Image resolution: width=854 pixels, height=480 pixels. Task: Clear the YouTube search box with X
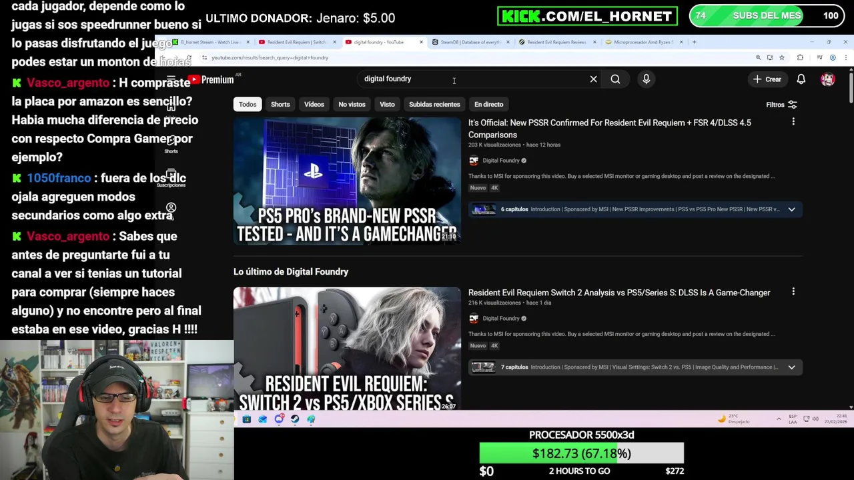click(x=593, y=79)
